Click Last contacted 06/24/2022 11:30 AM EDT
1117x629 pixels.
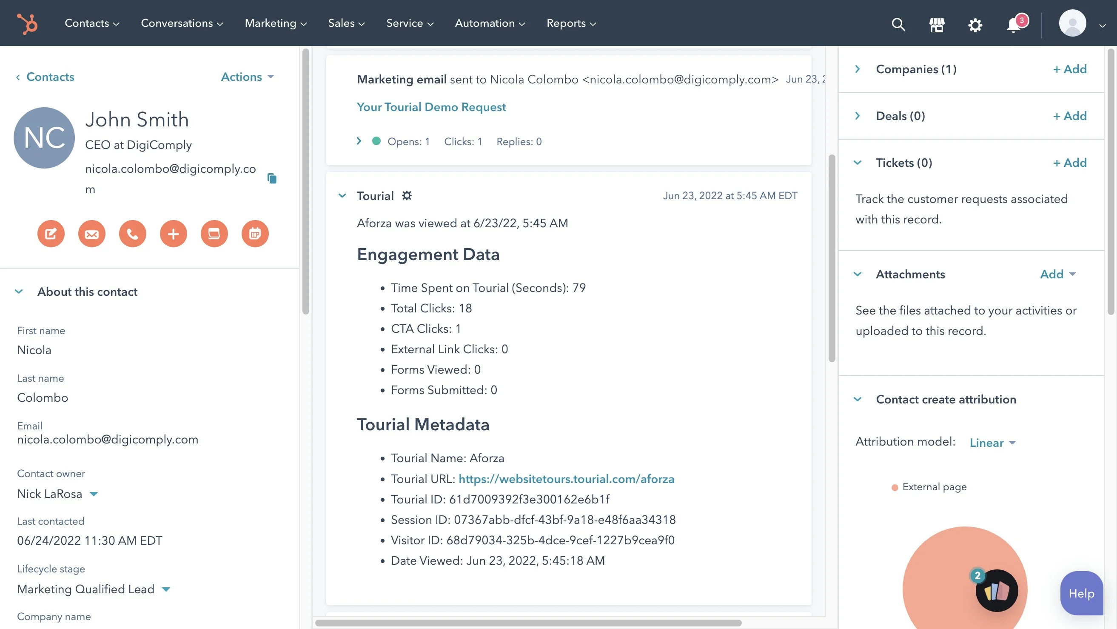tap(89, 540)
